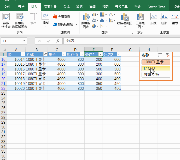
Task: Open 三维地图 3D map tool
Action: pyautogui.click(x=140, y=21)
